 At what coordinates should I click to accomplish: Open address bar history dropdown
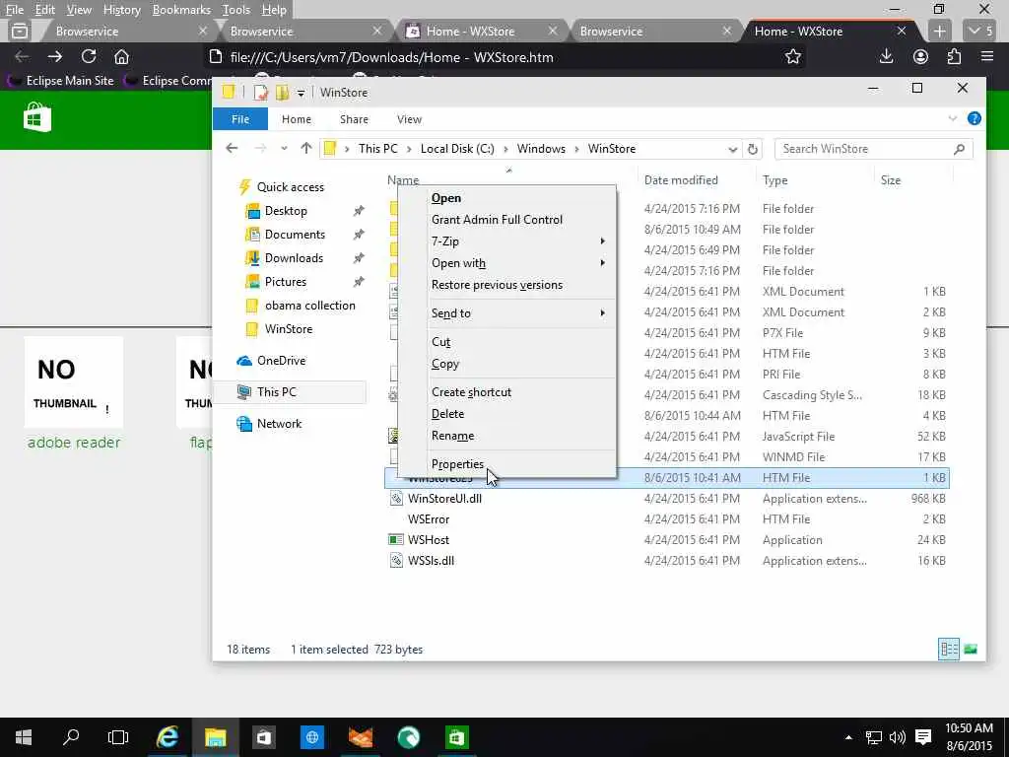[x=732, y=150]
